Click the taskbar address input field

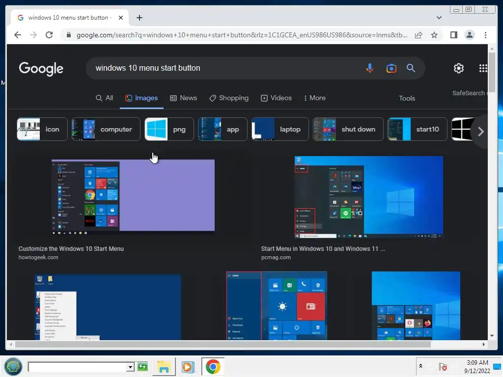78,367
